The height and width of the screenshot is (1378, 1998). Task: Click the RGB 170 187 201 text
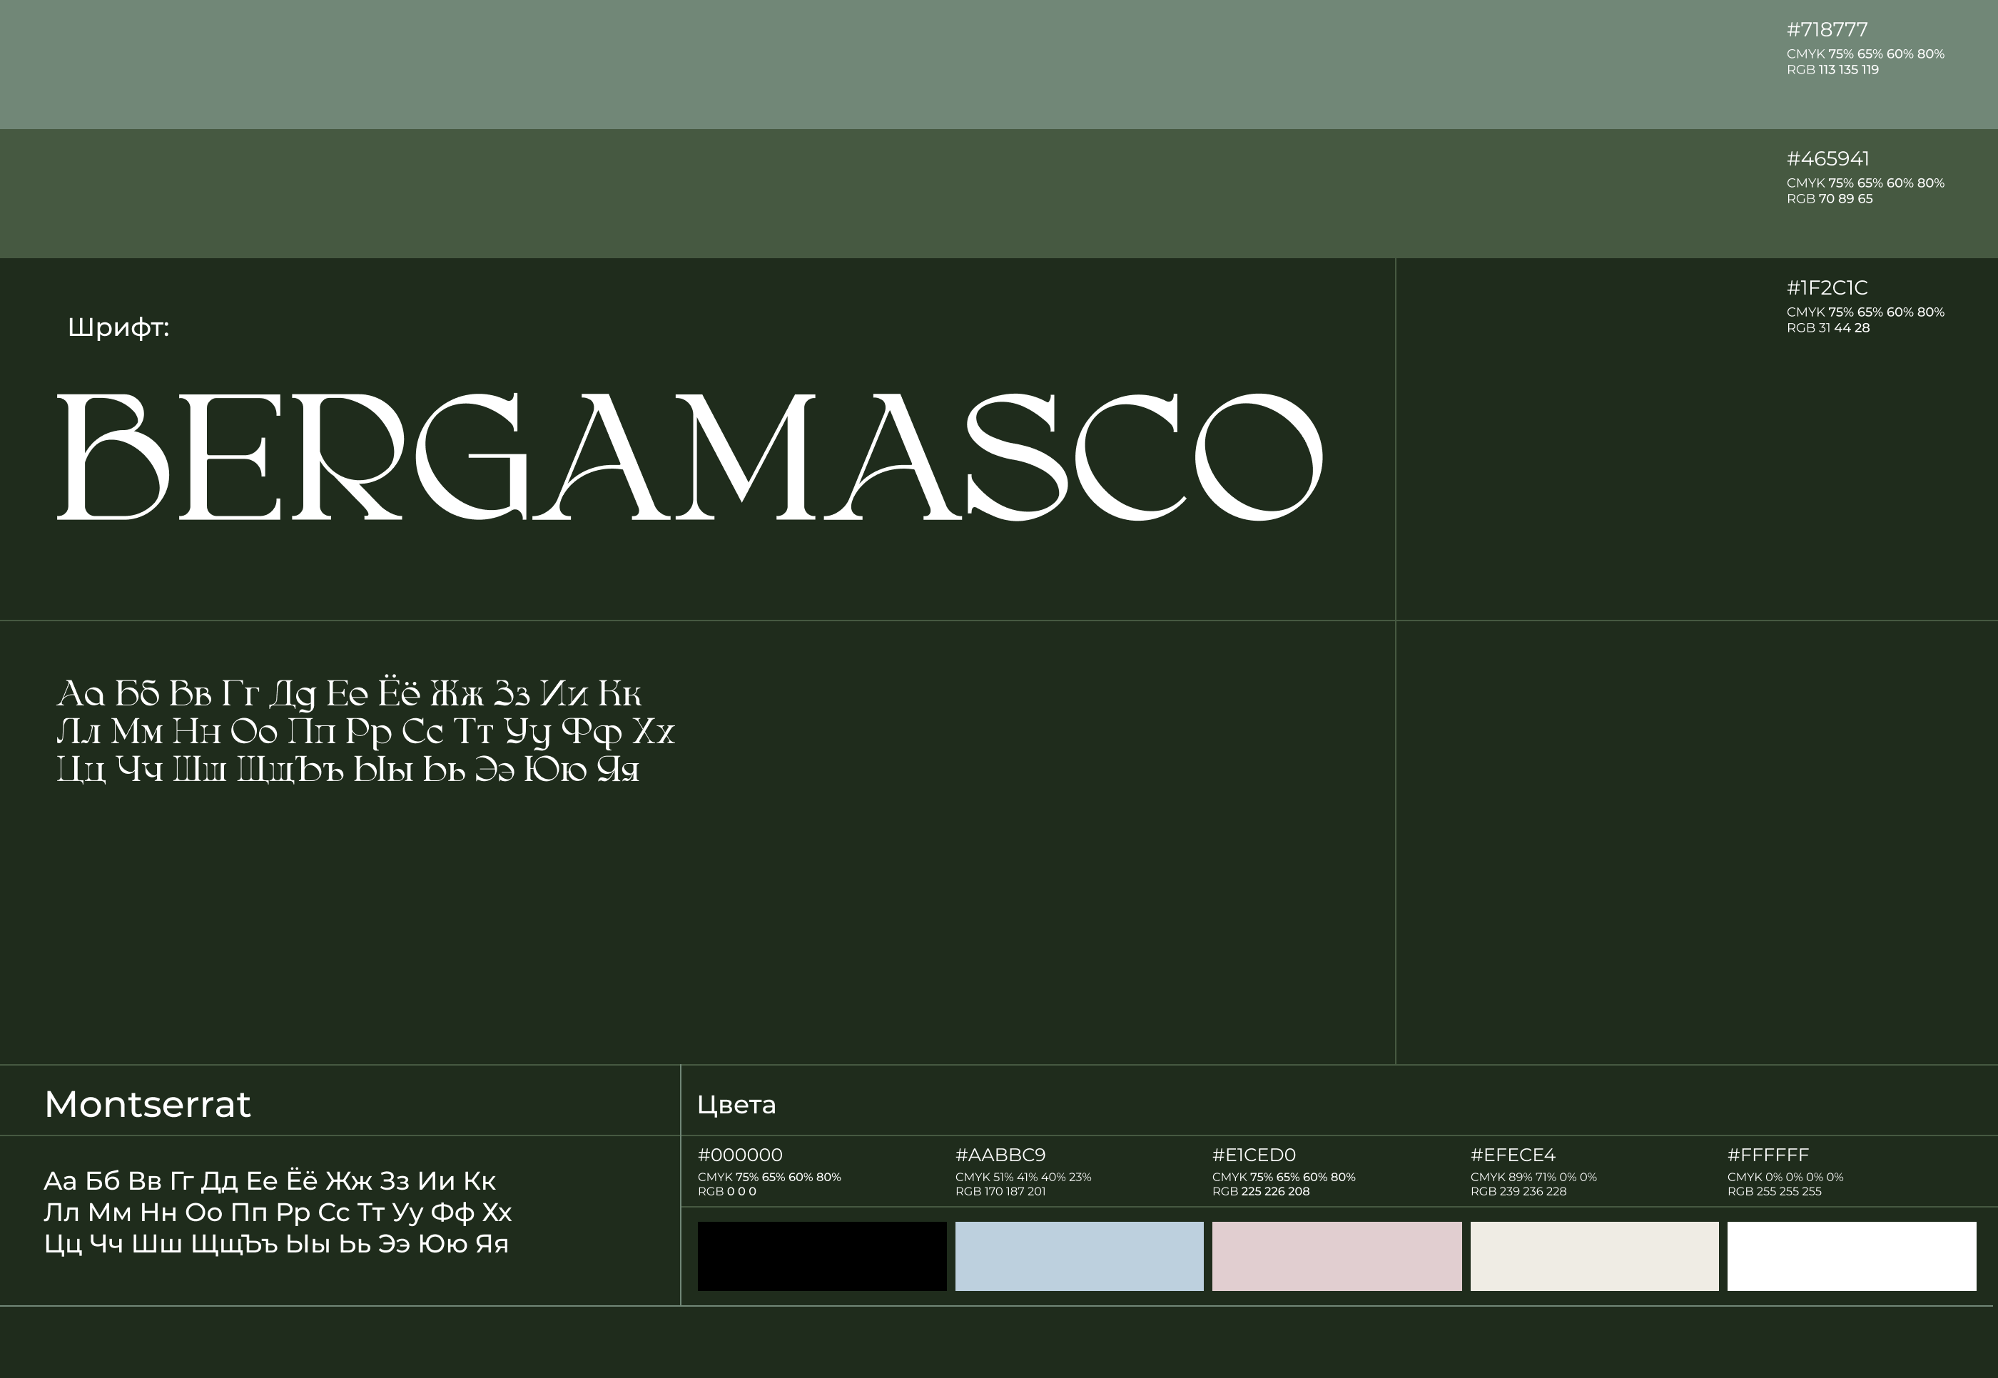[x=1000, y=1192]
